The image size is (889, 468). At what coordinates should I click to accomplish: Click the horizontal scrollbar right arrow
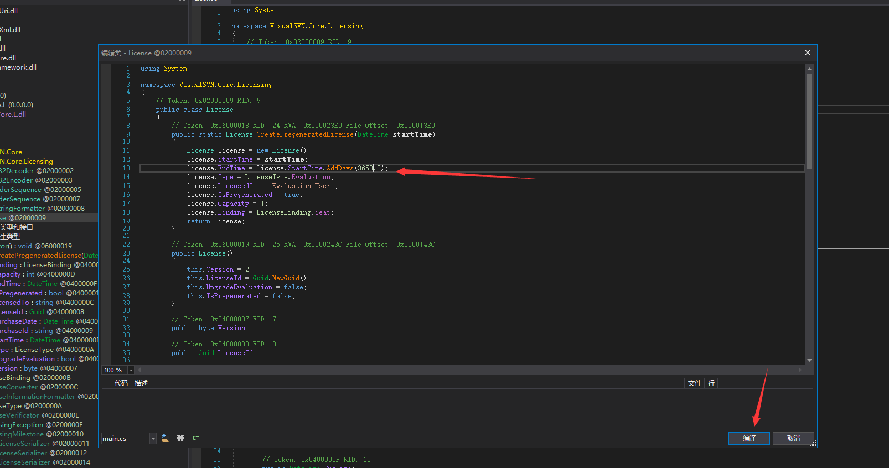pos(800,370)
